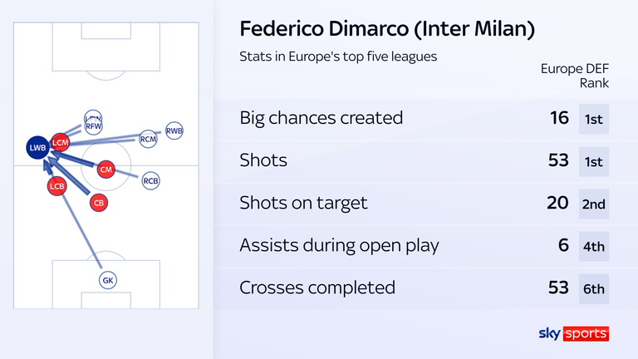Select the red LCM player circle
This screenshot has width=638, height=359.
tap(60, 142)
